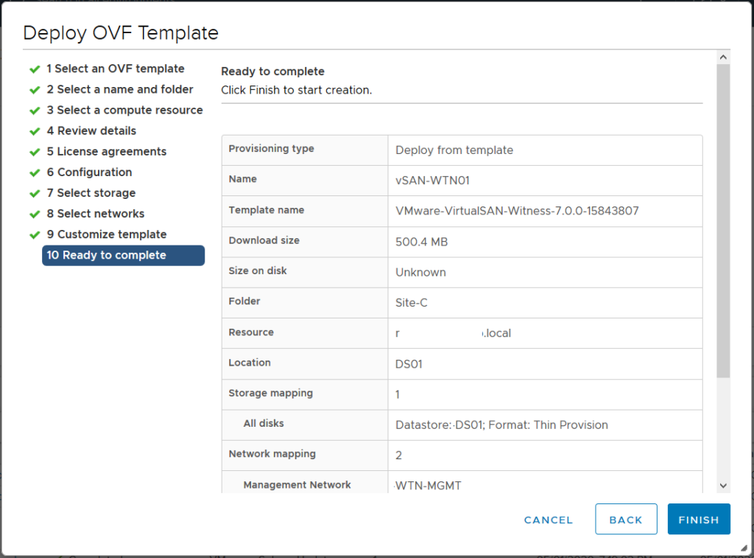This screenshot has width=754, height=558.
Task: Cancel the Deploy OVF Template wizard
Action: [x=549, y=520]
